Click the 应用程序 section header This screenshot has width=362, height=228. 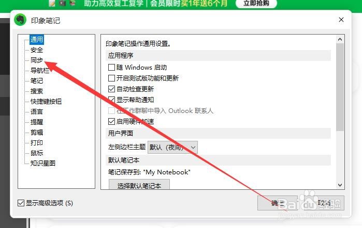pyautogui.click(x=218, y=55)
